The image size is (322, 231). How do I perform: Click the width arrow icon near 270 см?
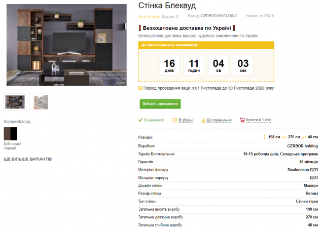click(284, 137)
